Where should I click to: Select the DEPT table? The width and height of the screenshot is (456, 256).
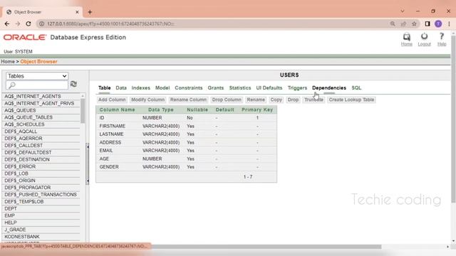[x=11, y=208]
